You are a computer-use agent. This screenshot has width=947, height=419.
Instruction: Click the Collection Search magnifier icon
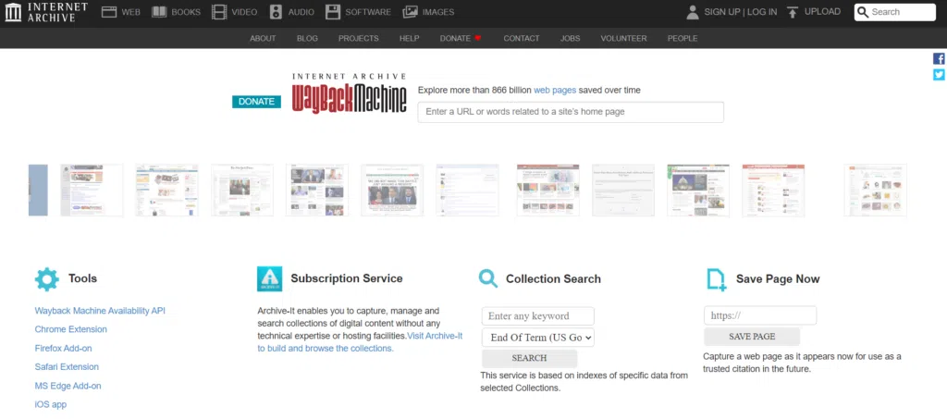point(488,278)
